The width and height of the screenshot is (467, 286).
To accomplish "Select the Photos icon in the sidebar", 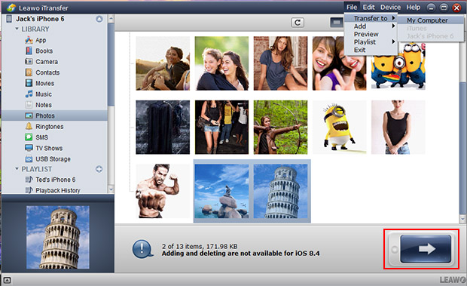I will [x=29, y=115].
